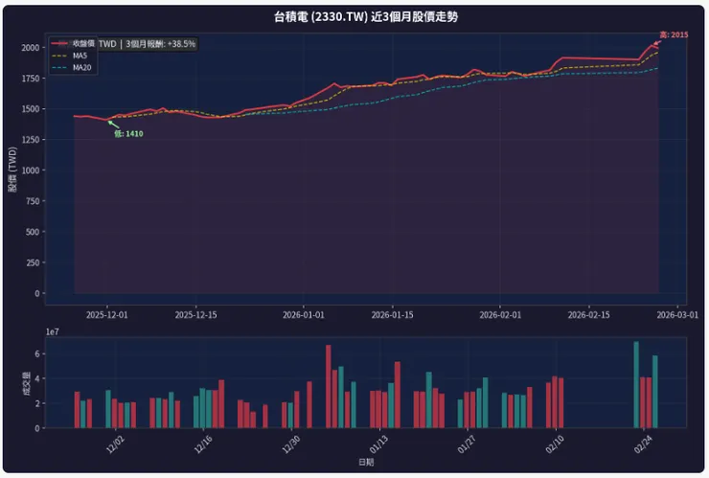This screenshot has height=478, width=709.
Task: Click the 2026-02-15 date tick
Action: pos(588,315)
